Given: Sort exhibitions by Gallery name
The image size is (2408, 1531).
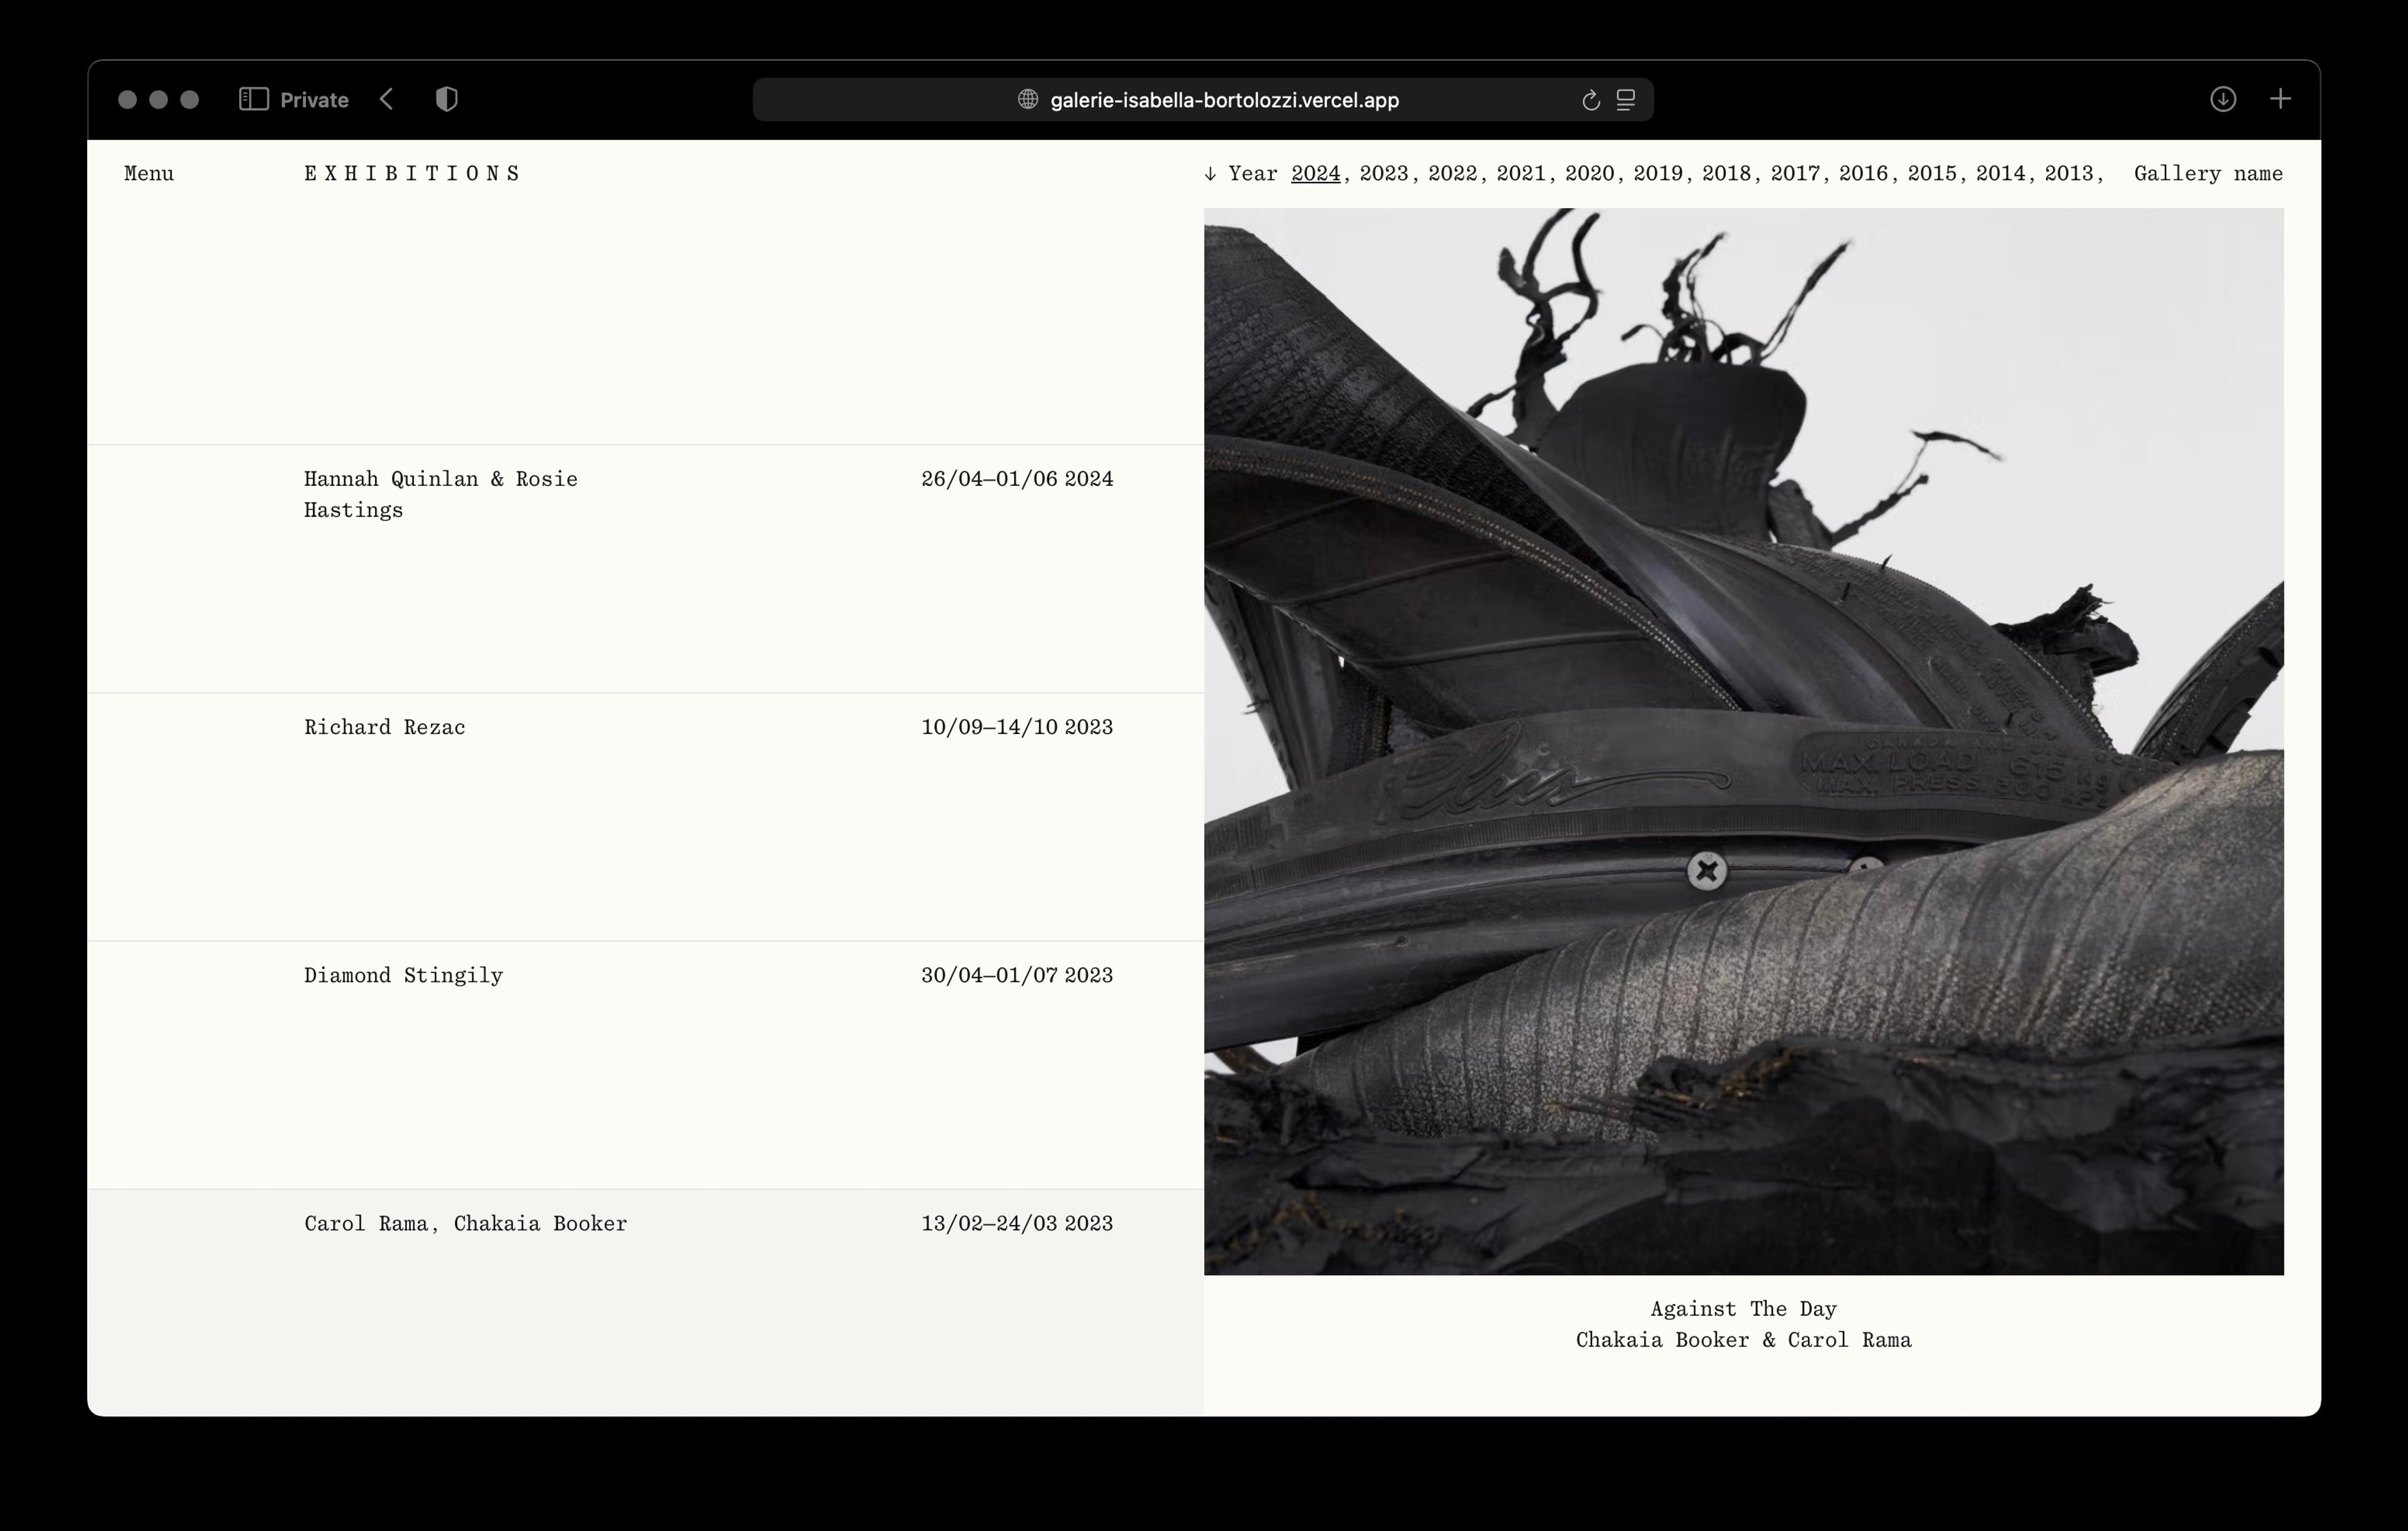Looking at the screenshot, I should pos(2207,173).
